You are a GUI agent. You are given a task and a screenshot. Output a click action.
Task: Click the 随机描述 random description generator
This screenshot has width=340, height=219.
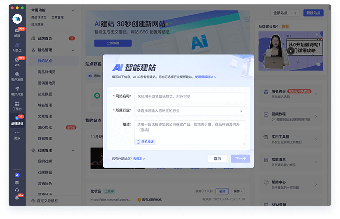tap(145, 141)
